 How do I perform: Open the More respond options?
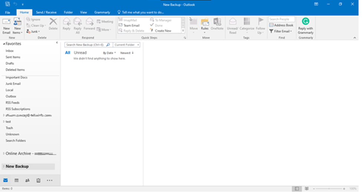pos(104,30)
